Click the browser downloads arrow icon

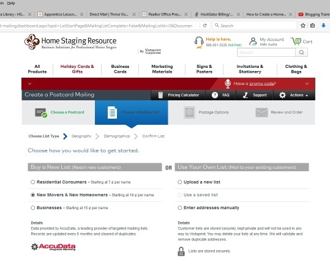(323, 26)
